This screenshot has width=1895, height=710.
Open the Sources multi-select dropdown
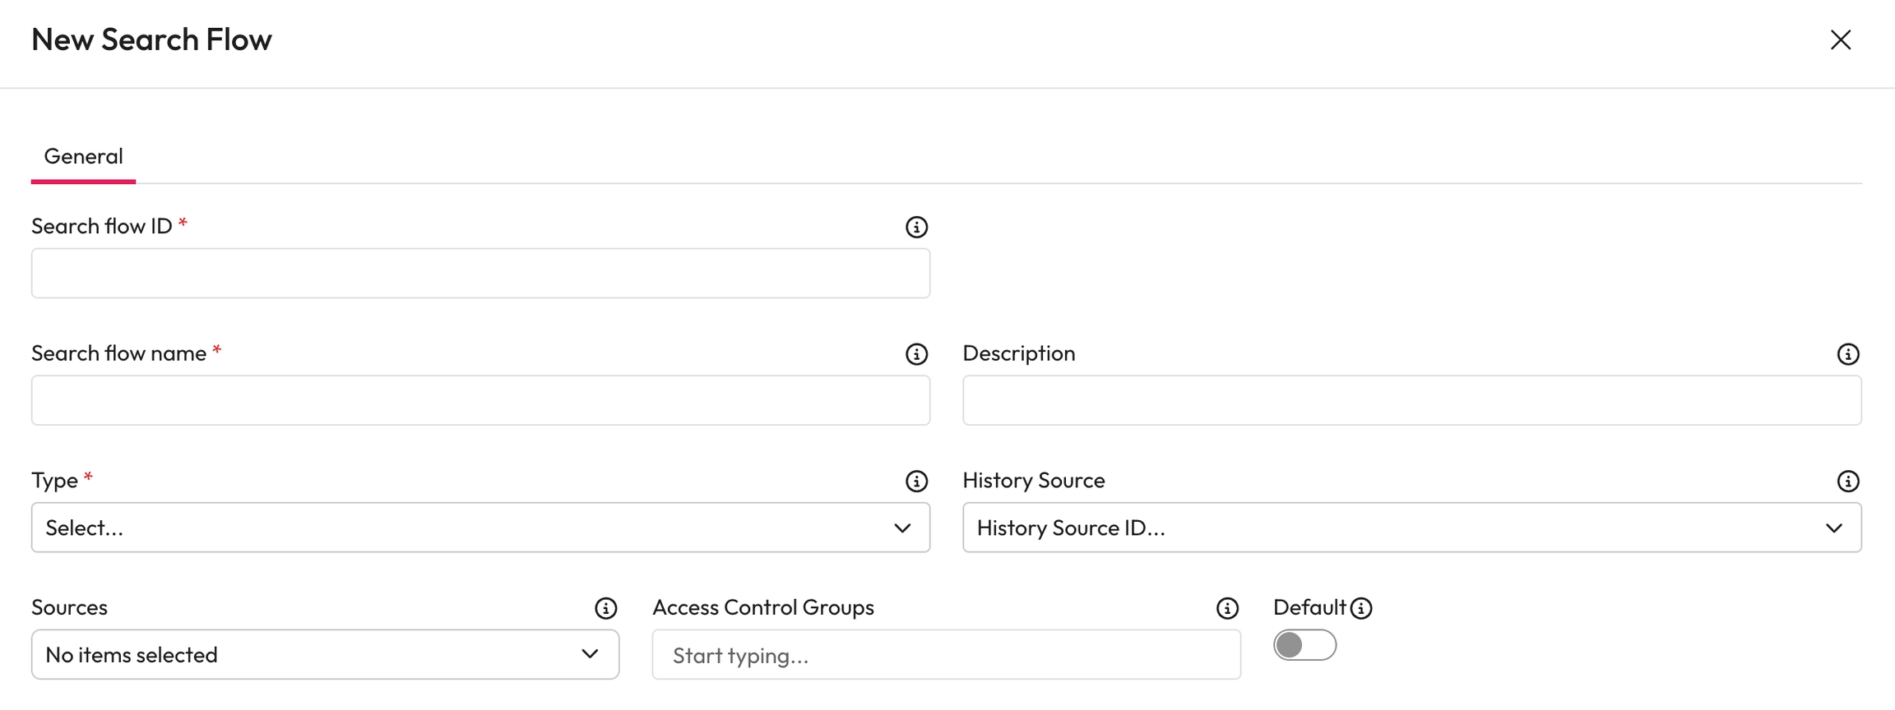point(325,655)
